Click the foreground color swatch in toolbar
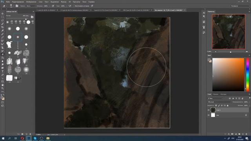 (x=2, y=98)
